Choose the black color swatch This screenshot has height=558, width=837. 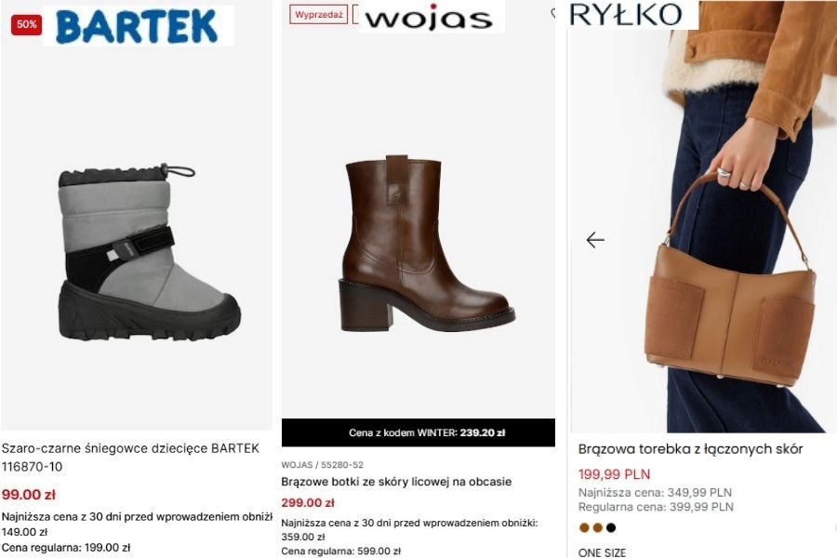coord(611,527)
